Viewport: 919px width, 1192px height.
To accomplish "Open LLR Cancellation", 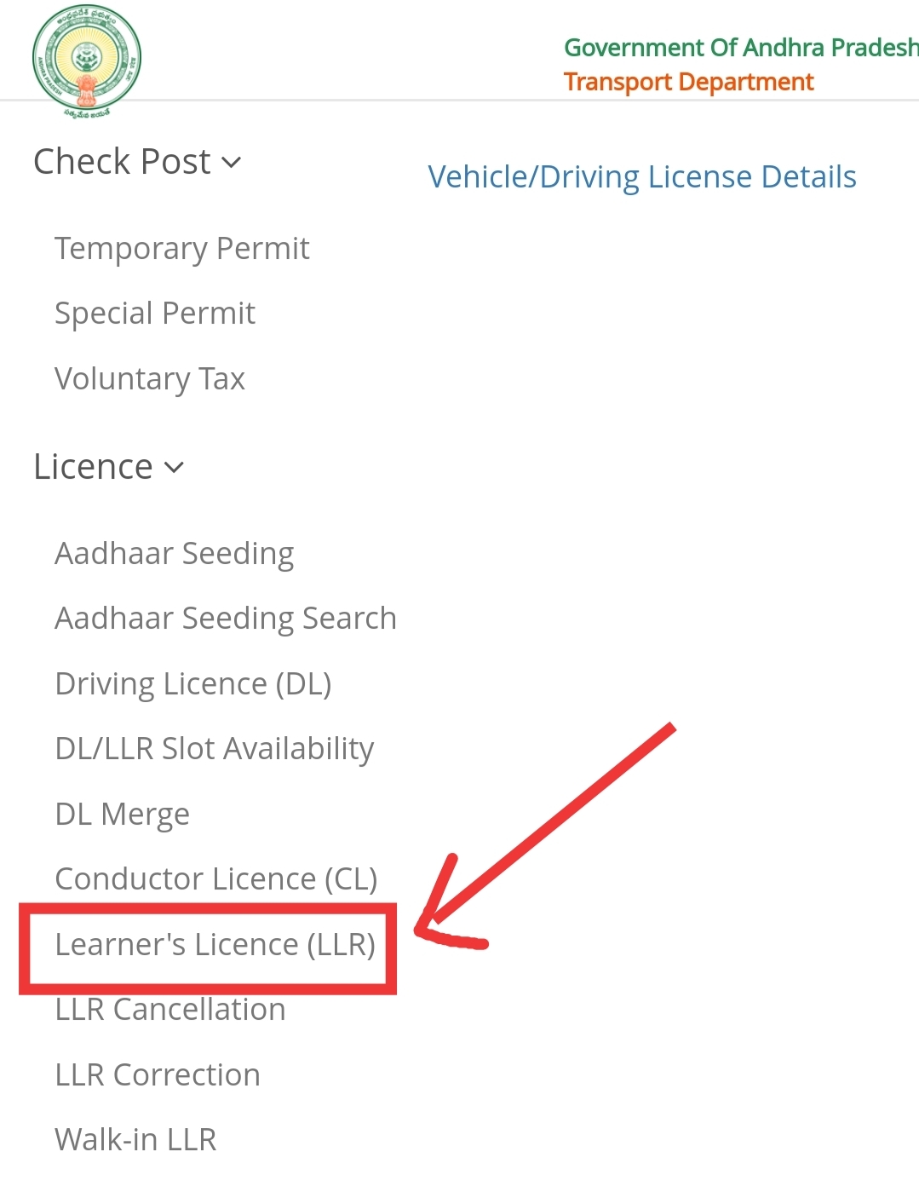I will click(x=169, y=1009).
